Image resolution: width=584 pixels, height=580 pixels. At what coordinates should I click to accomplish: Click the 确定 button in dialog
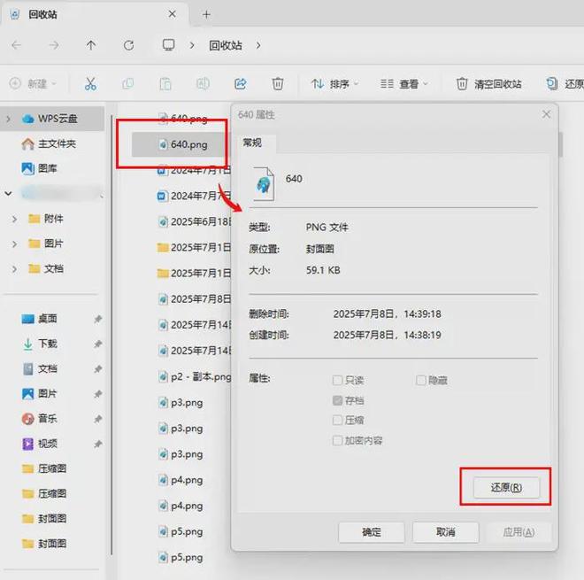tap(372, 532)
